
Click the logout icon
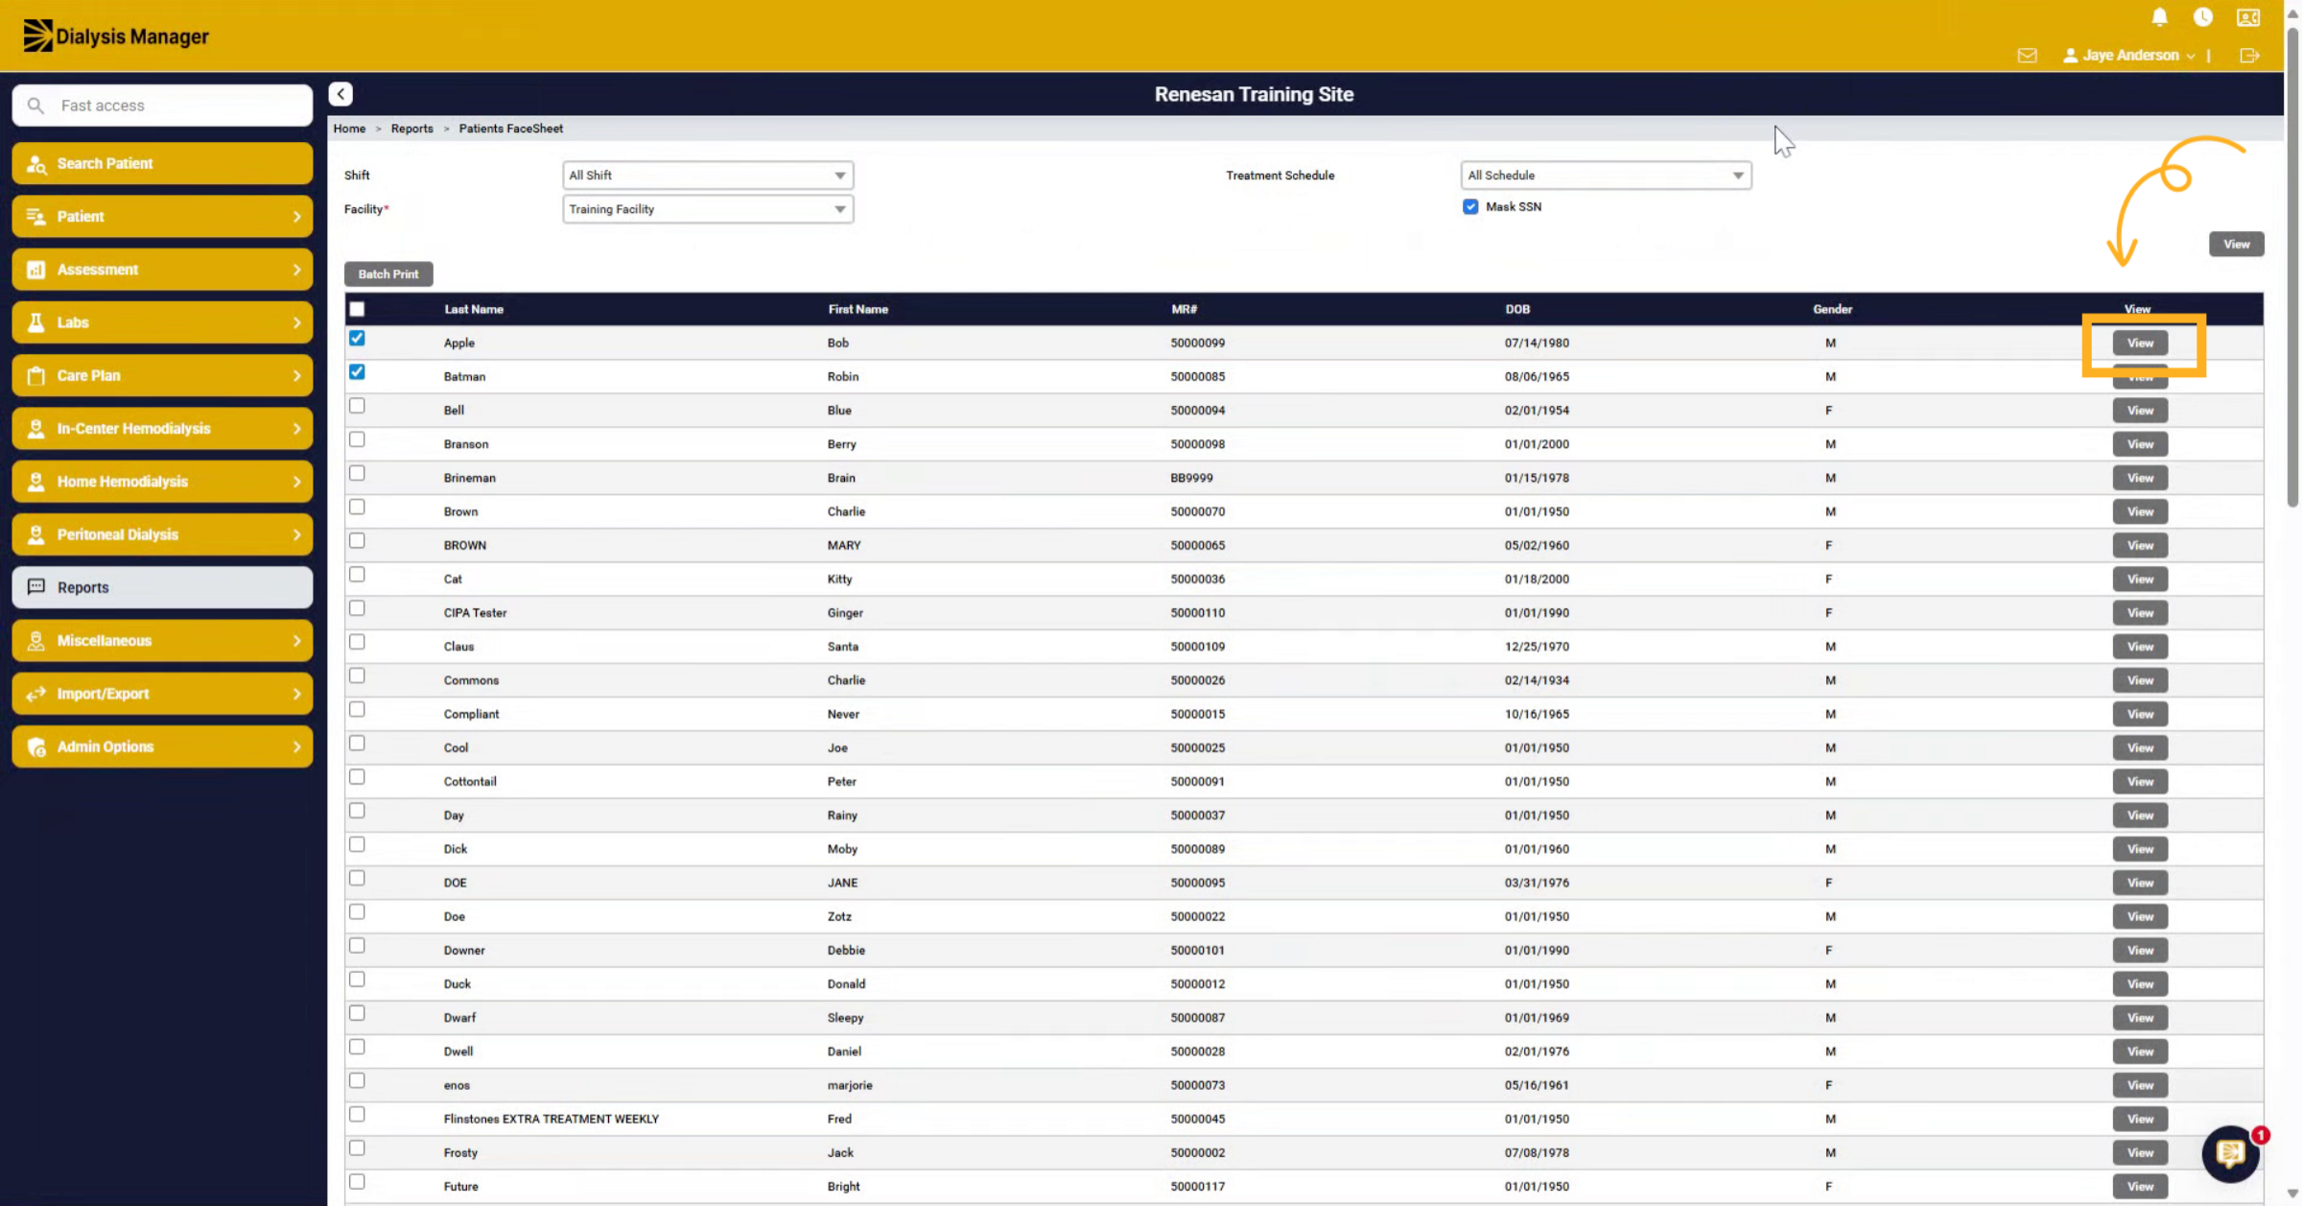[x=2249, y=56]
